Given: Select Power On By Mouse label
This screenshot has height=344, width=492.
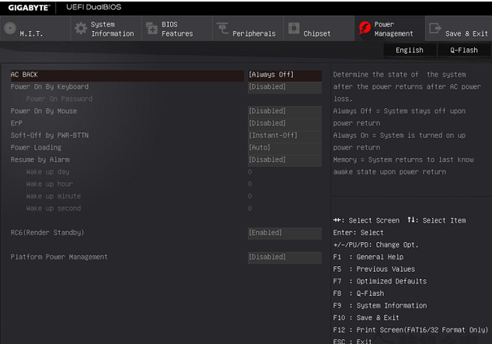Looking at the screenshot, I should (x=44, y=111).
